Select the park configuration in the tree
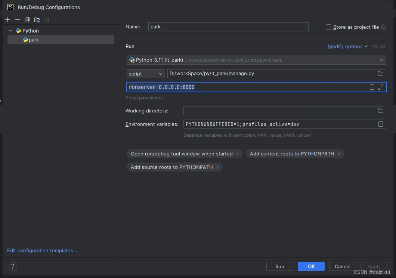This screenshot has width=396, height=278. pos(33,40)
